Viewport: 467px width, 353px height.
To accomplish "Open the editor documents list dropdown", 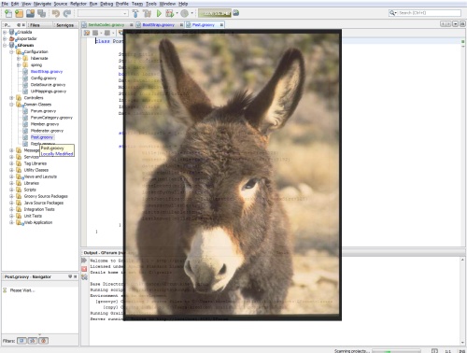I will 456,24.
